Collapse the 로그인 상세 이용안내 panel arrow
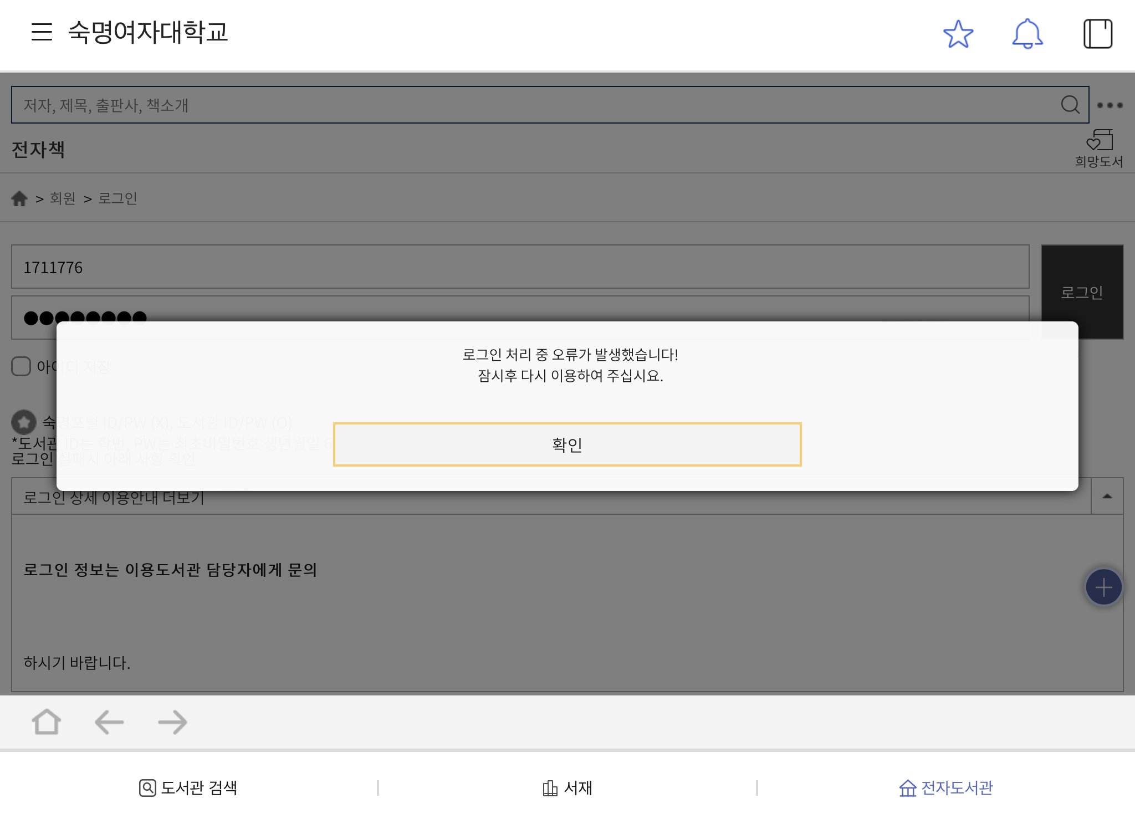This screenshot has width=1135, height=824. pyautogui.click(x=1107, y=497)
